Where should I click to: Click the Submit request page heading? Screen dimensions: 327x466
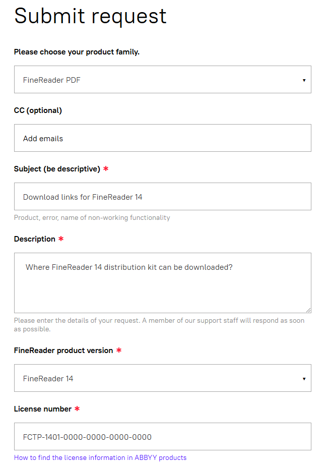pyautogui.click(x=90, y=16)
